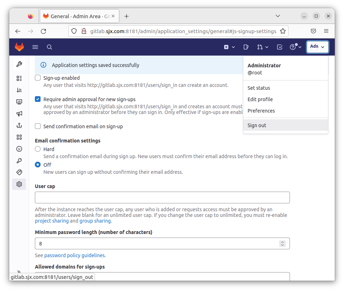
Task: Open the search magnifier in navbar
Action: tap(49, 47)
